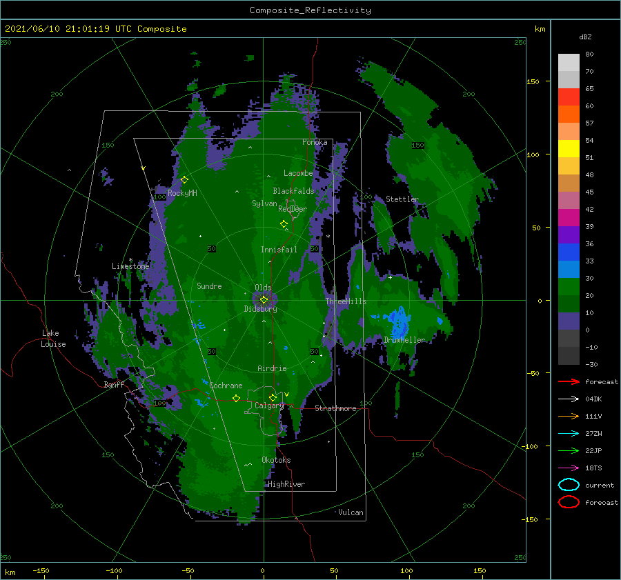Select the orange 111V arrow icon
The image size is (621, 580).
[569, 416]
